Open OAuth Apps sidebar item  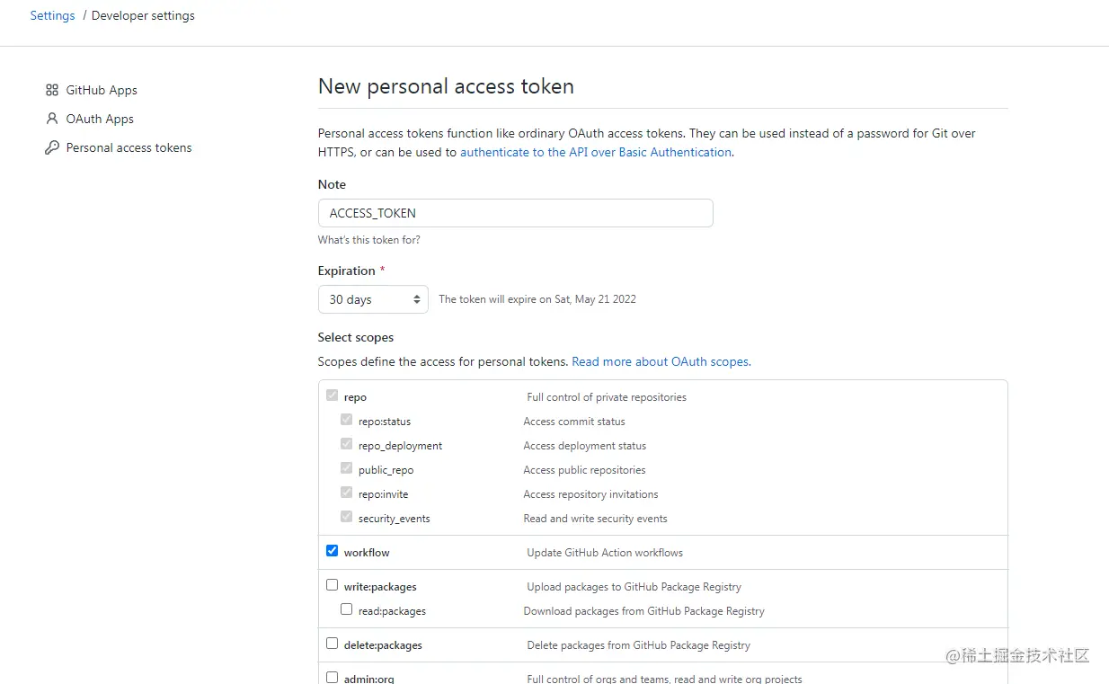(x=100, y=119)
